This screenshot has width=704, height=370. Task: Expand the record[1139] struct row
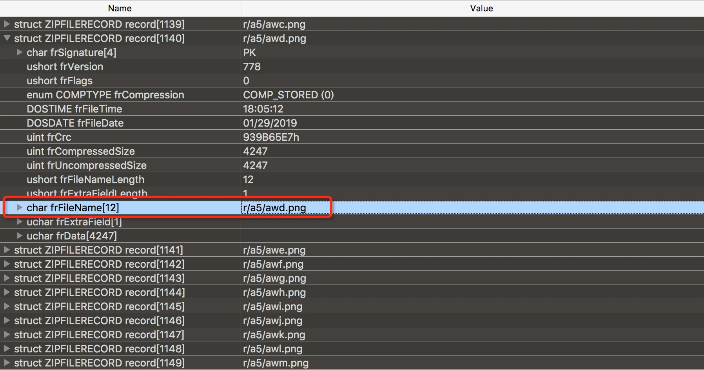(x=7, y=24)
